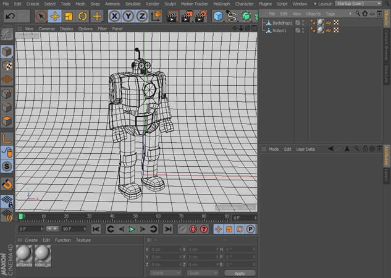Toggle Robot1 layer visibility checkbox
The height and width of the screenshot is (278, 391).
[x=298, y=30]
